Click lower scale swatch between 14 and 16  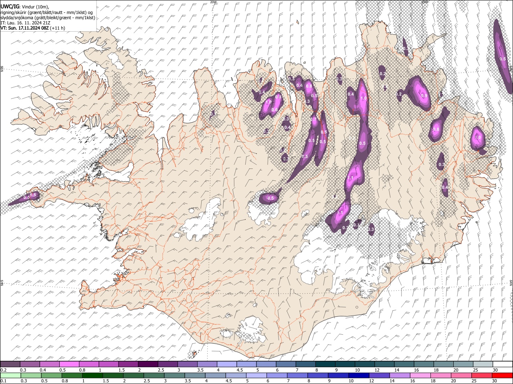(399, 376)
